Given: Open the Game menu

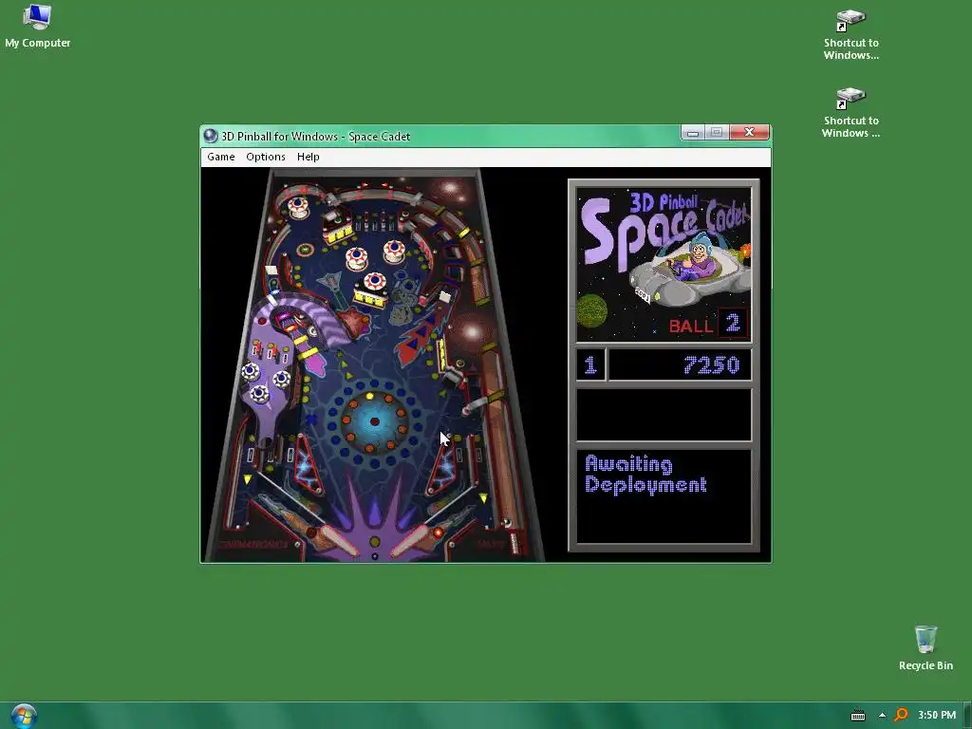Looking at the screenshot, I should tap(220, 157).
